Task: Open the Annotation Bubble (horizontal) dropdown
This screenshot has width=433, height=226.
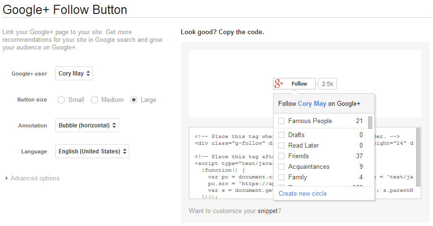Action: [87, 126]
